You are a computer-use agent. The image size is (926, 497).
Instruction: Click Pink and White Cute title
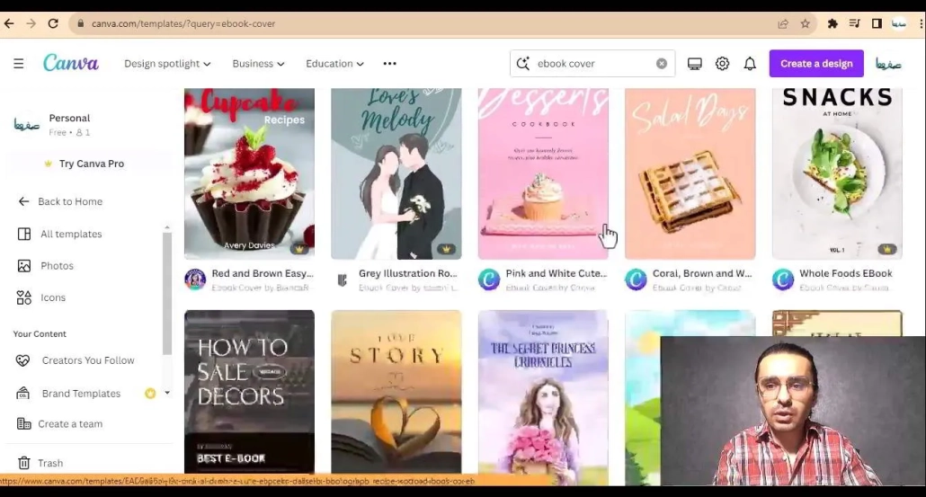556,273
